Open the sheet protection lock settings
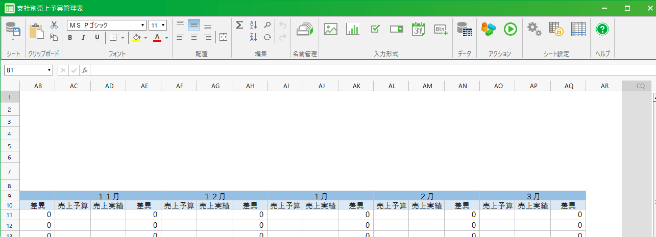The height and width of the screenshot is (237, 656). click(556, 30)
